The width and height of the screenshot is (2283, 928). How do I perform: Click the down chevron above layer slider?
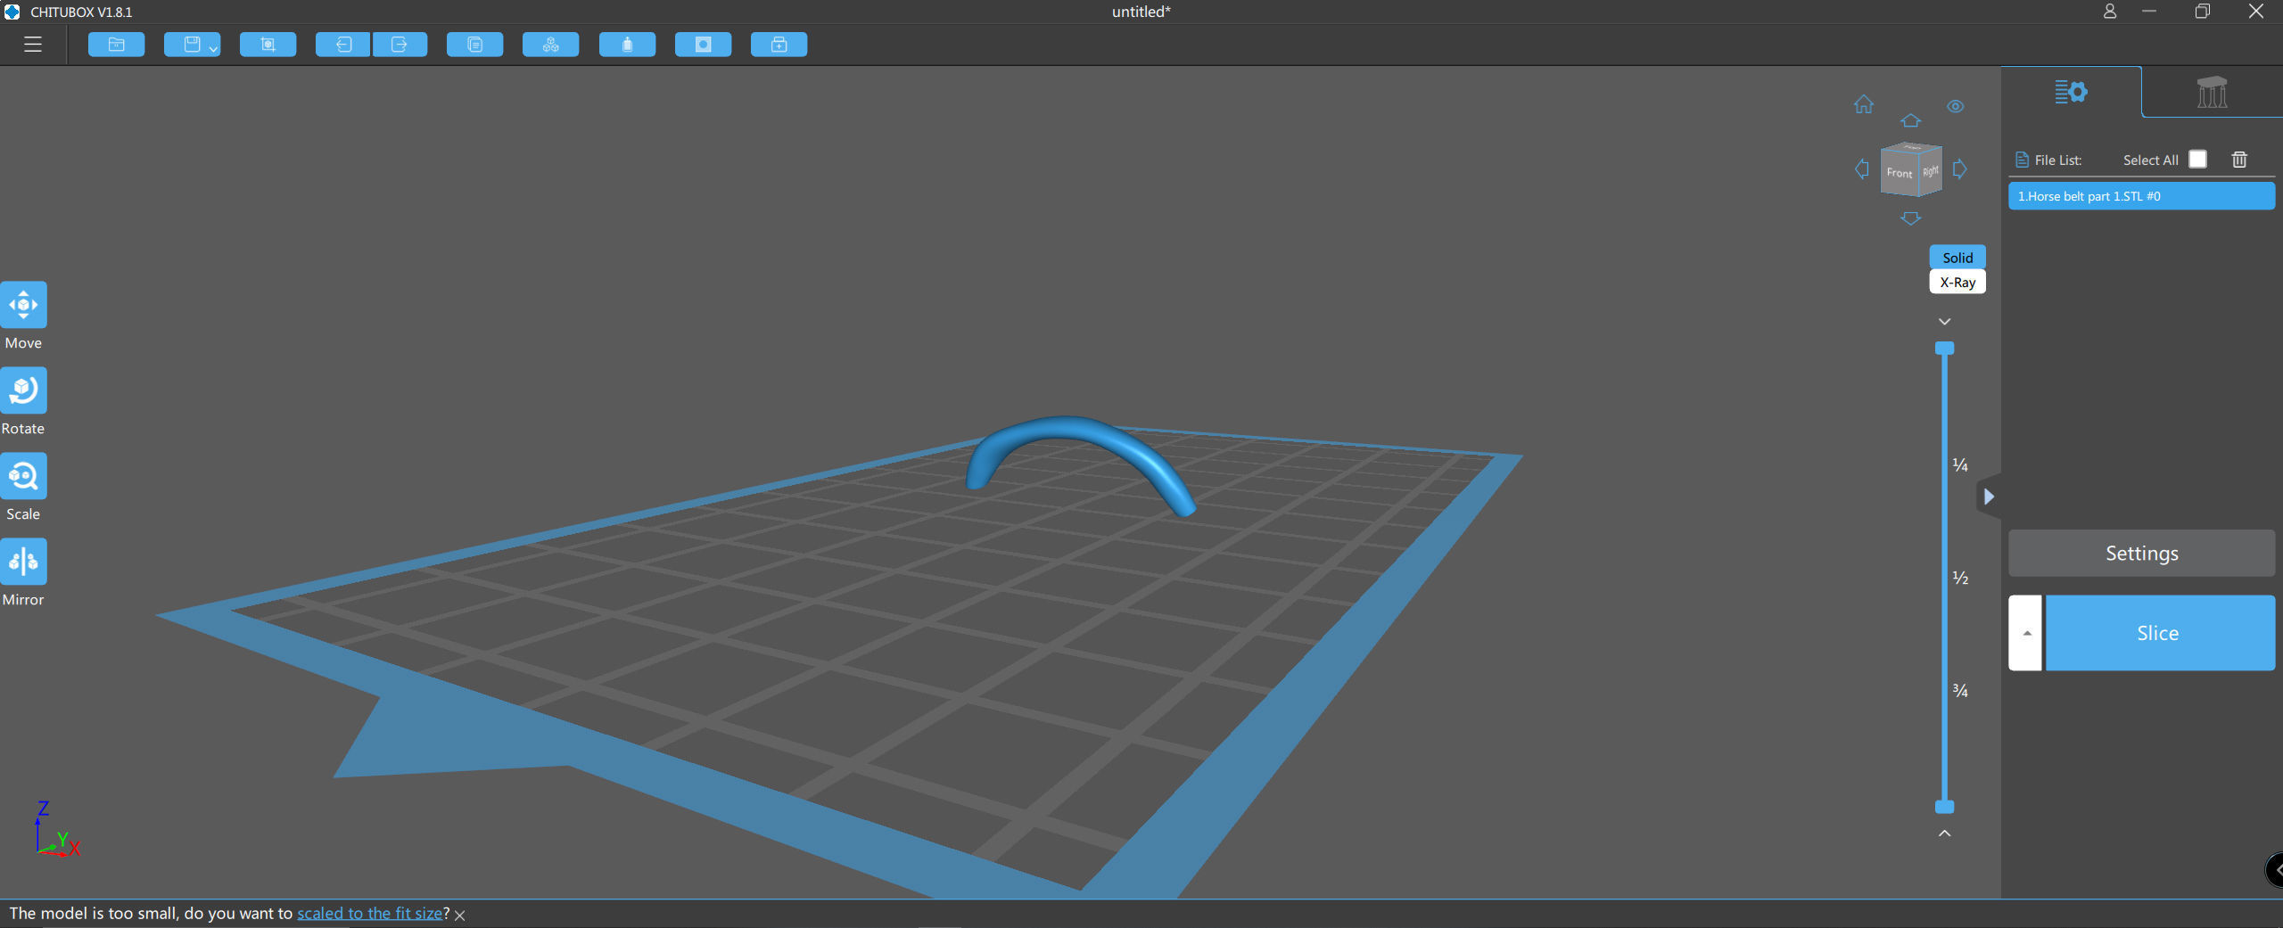1945,321
